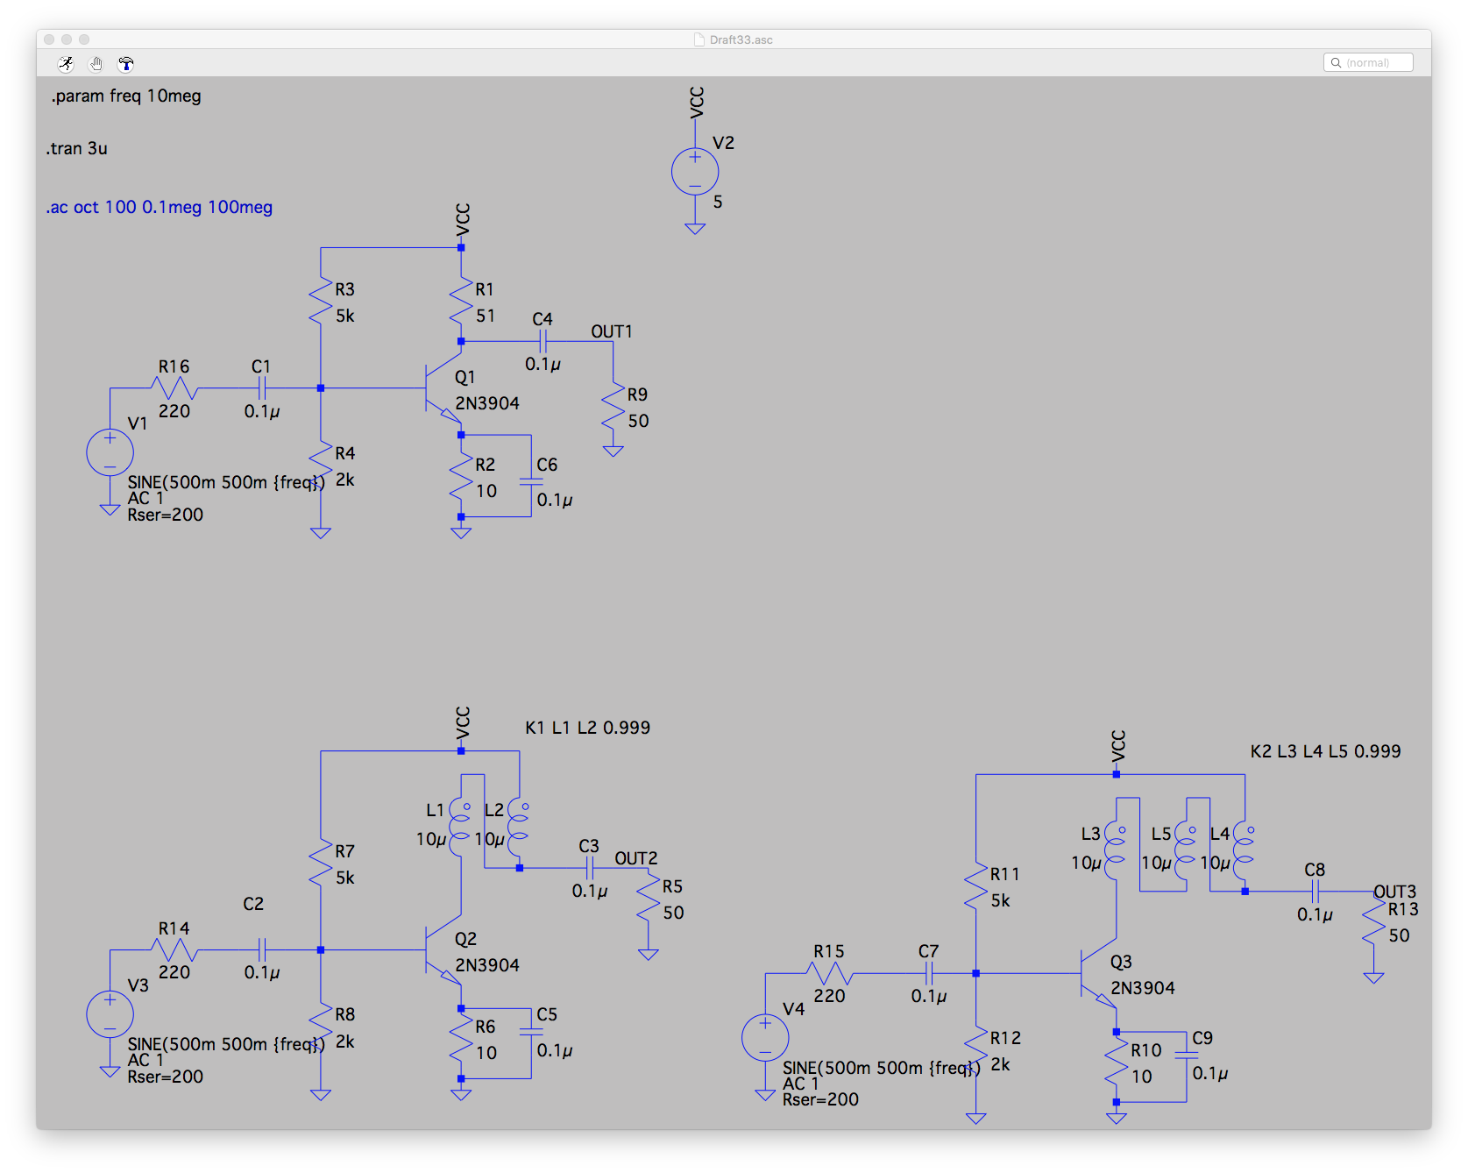Screen dimensions: 1468x1173
Task: Click the OUT1 net label
Action: 611,331
